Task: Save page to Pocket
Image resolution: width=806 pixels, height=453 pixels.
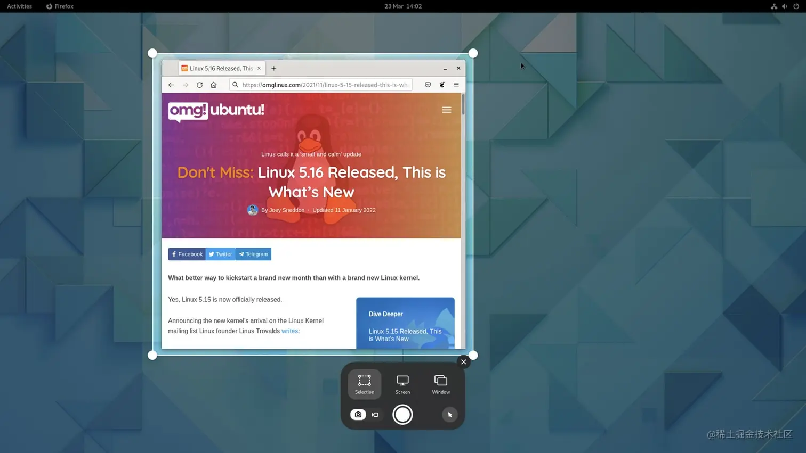Action: tap(428, 85)
